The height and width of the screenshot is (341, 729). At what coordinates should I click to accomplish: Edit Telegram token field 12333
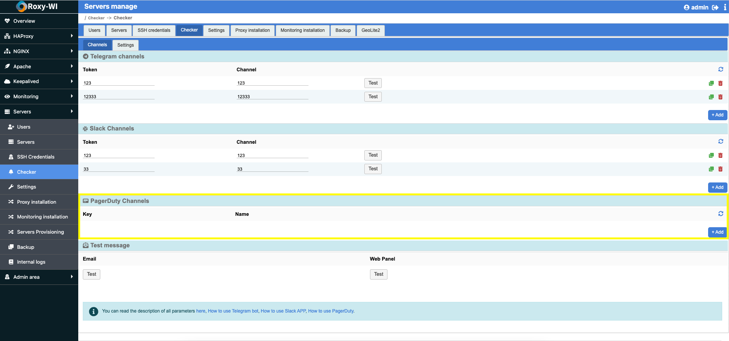click(119, 97)
